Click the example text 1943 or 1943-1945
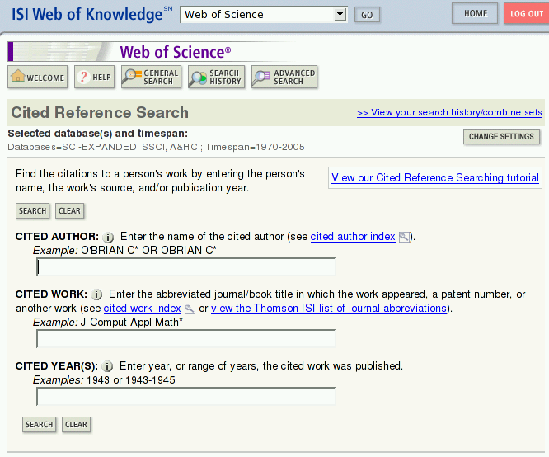The width and height of the screenshot is (549, 457). pyautogui.click(x=130, y=380)
